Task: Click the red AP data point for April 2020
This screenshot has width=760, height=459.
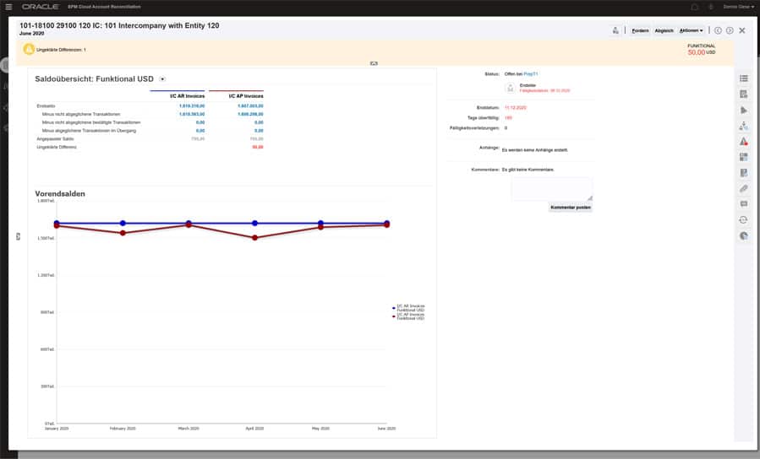Action: click(254, 237)
